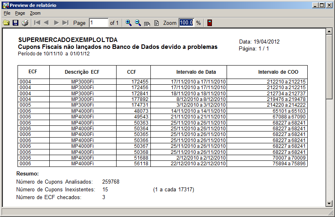This screenshot has width=335, height=217.
Task: Click the zoom in magnifier icon
Action: pyautogui.click(x=128, y=23)
